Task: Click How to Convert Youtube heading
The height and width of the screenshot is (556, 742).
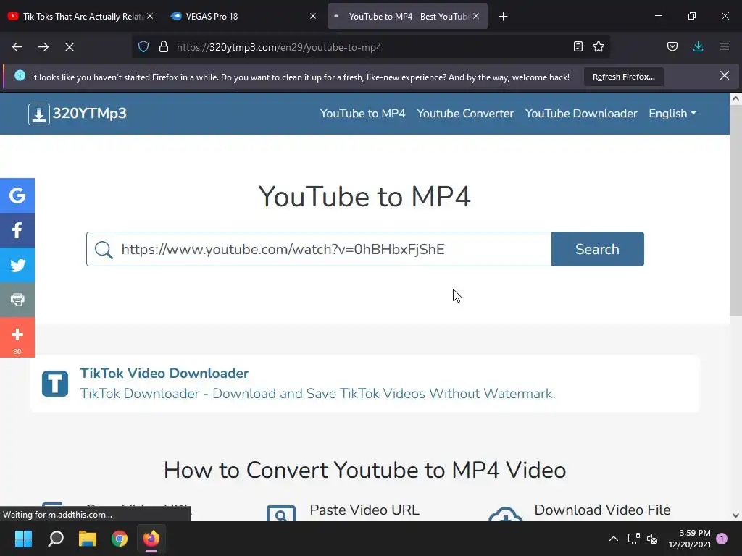Action: pos(364,470)
